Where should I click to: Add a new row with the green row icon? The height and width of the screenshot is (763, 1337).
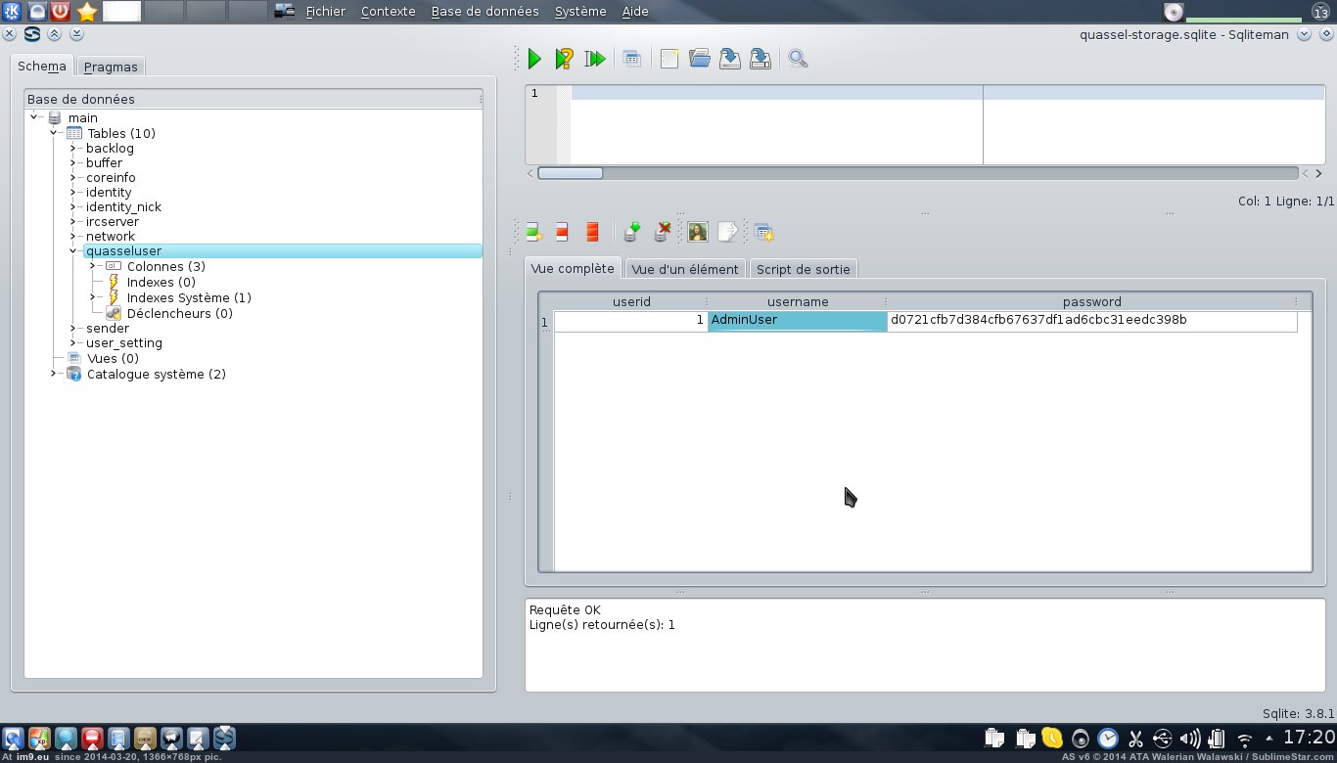(x=533, y=232)
